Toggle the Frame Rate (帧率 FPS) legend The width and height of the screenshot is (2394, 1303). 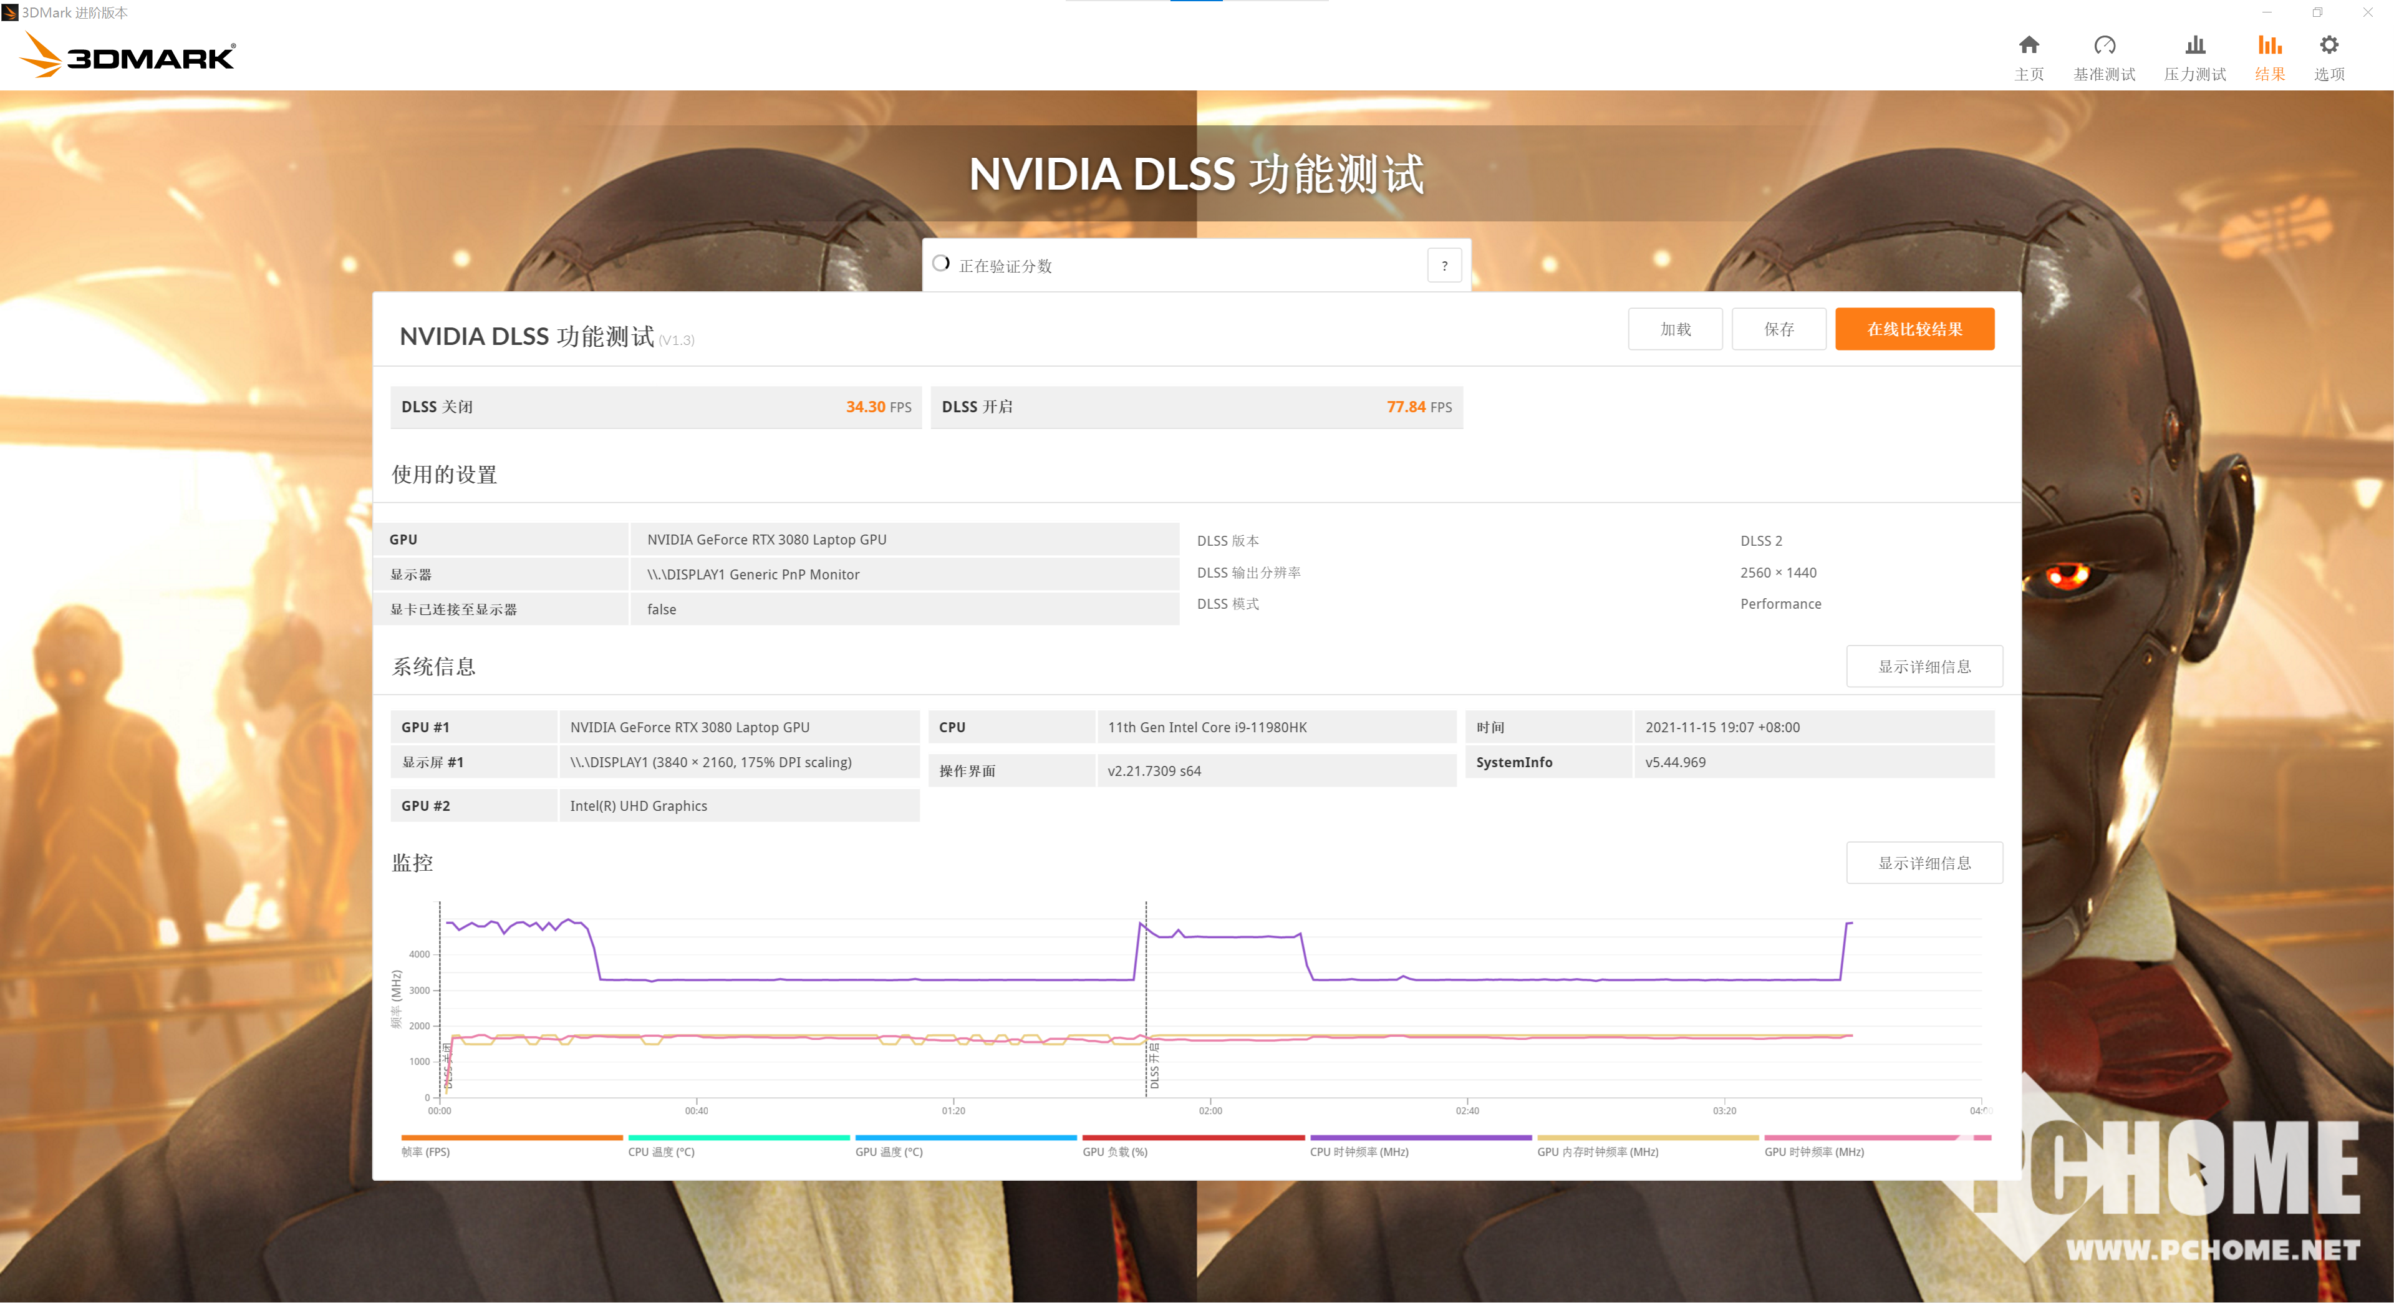point(512,1145)
